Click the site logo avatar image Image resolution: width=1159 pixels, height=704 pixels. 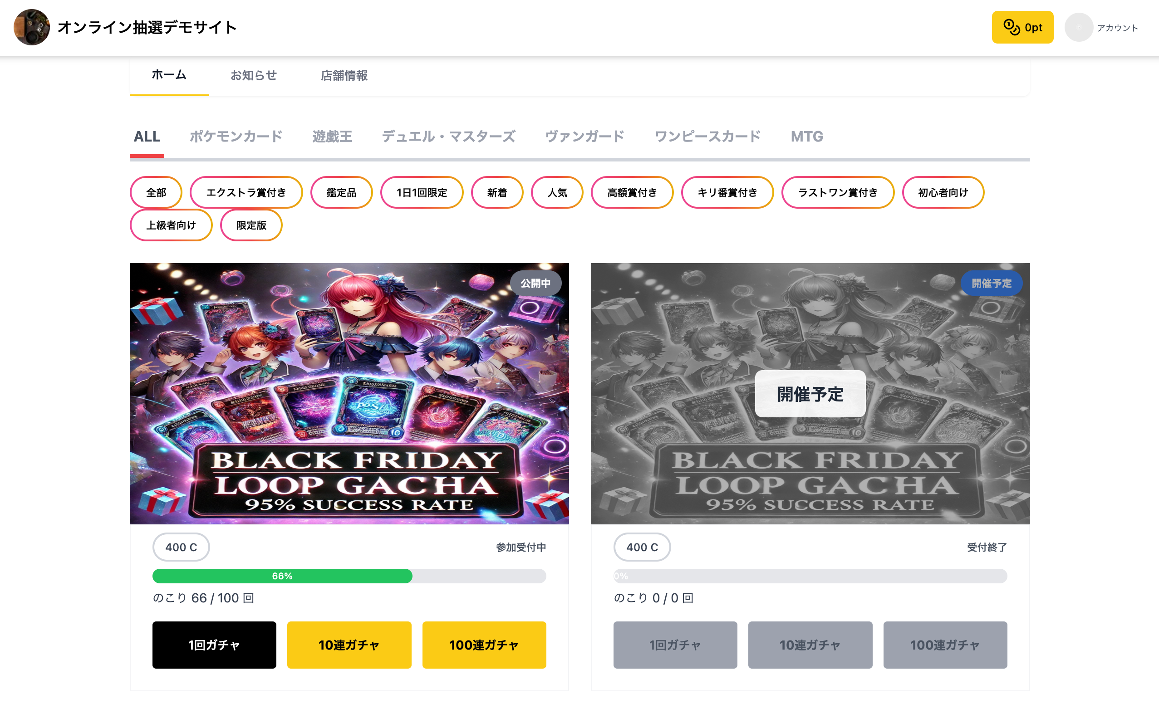31,27
